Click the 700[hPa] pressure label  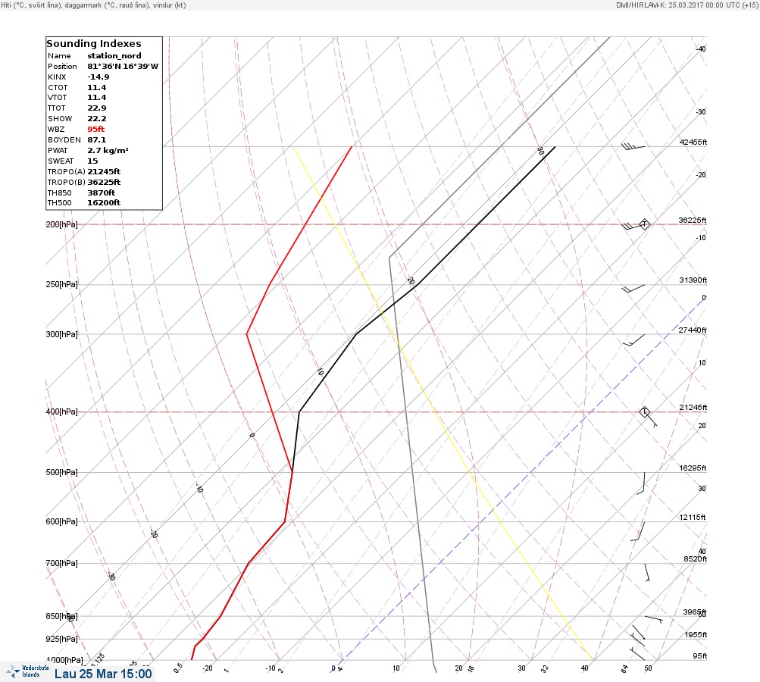coord(61,563)
